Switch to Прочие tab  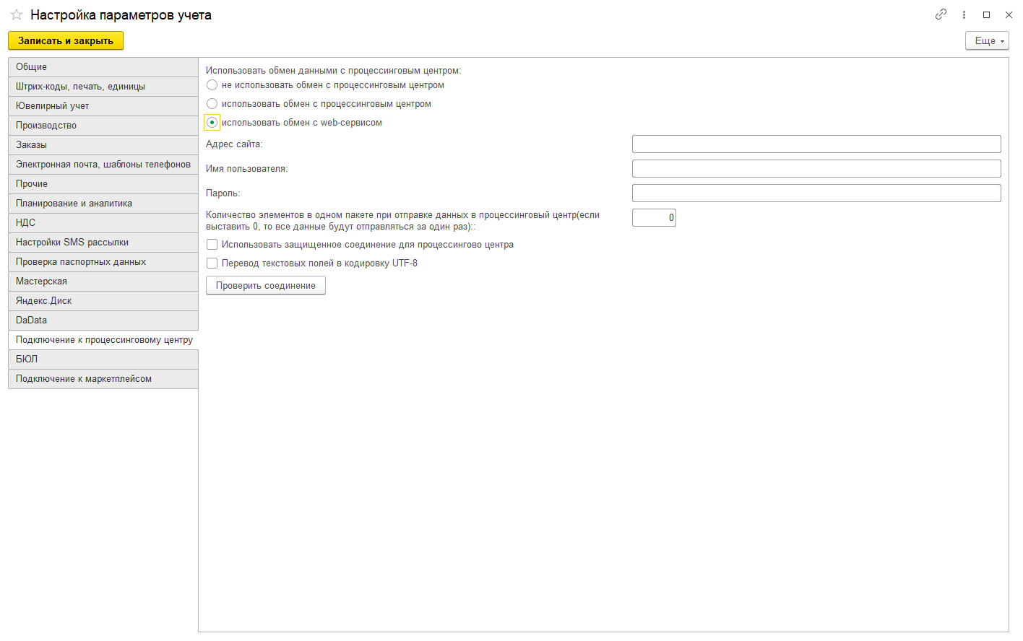[103, 184]
